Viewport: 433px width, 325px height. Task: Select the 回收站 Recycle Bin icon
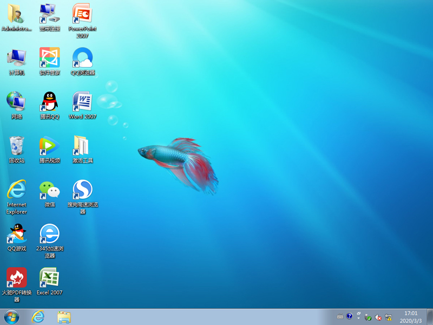point(16,146)
